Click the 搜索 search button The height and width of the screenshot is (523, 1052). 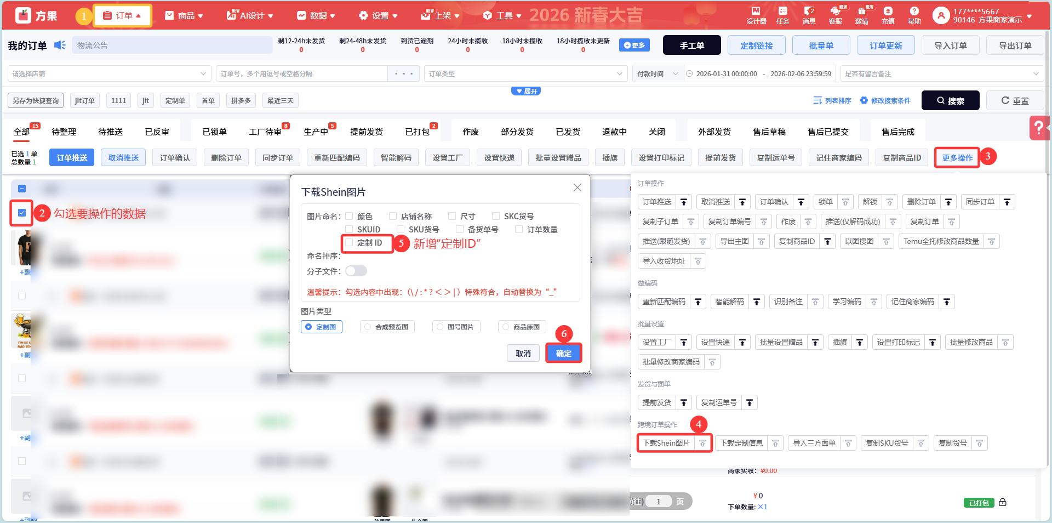coord(951,100)
